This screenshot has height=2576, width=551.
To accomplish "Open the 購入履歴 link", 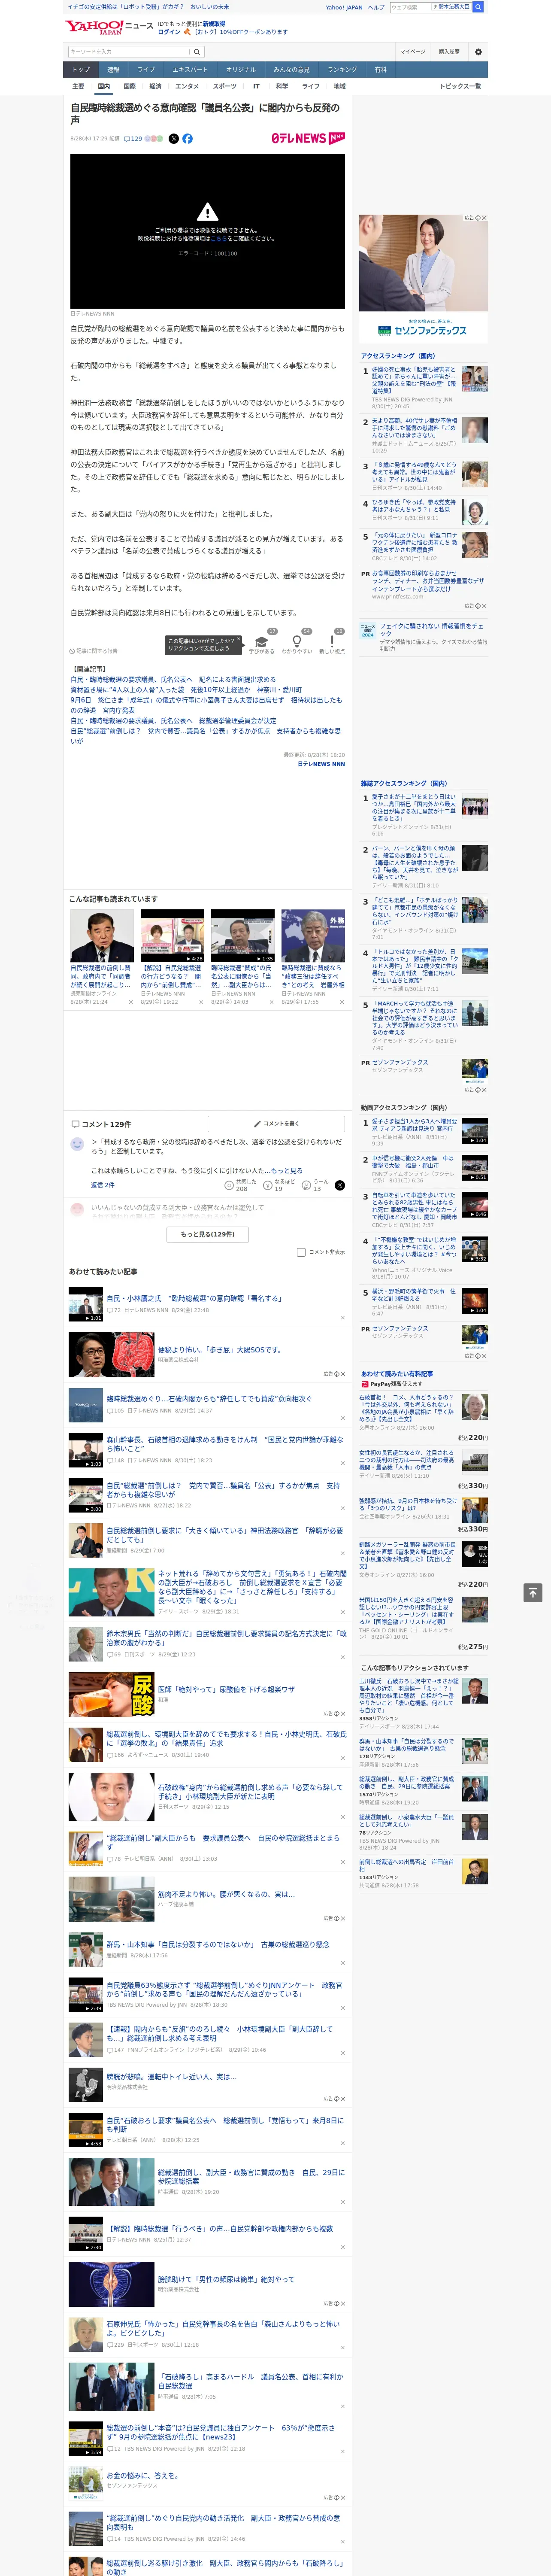I will click(449, 52).
